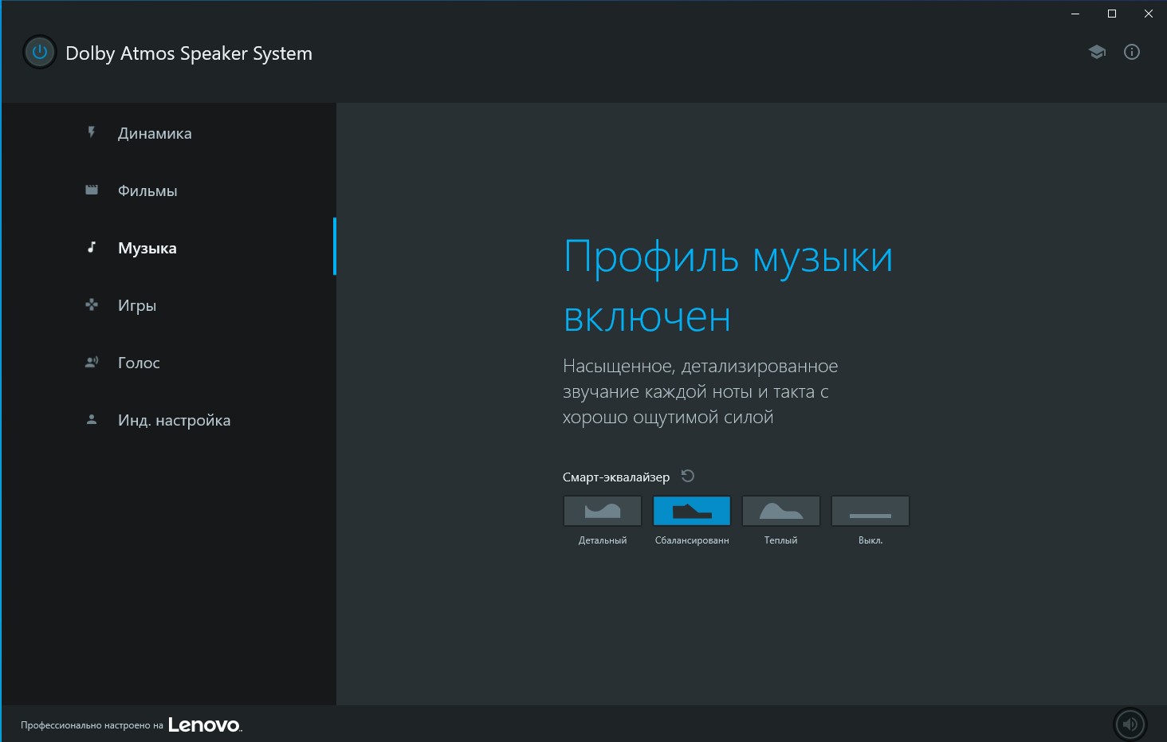This screenshot has height=742, width=1167.
Task: Select the Динамика profile in sidebar
Action: click(155, 133)
